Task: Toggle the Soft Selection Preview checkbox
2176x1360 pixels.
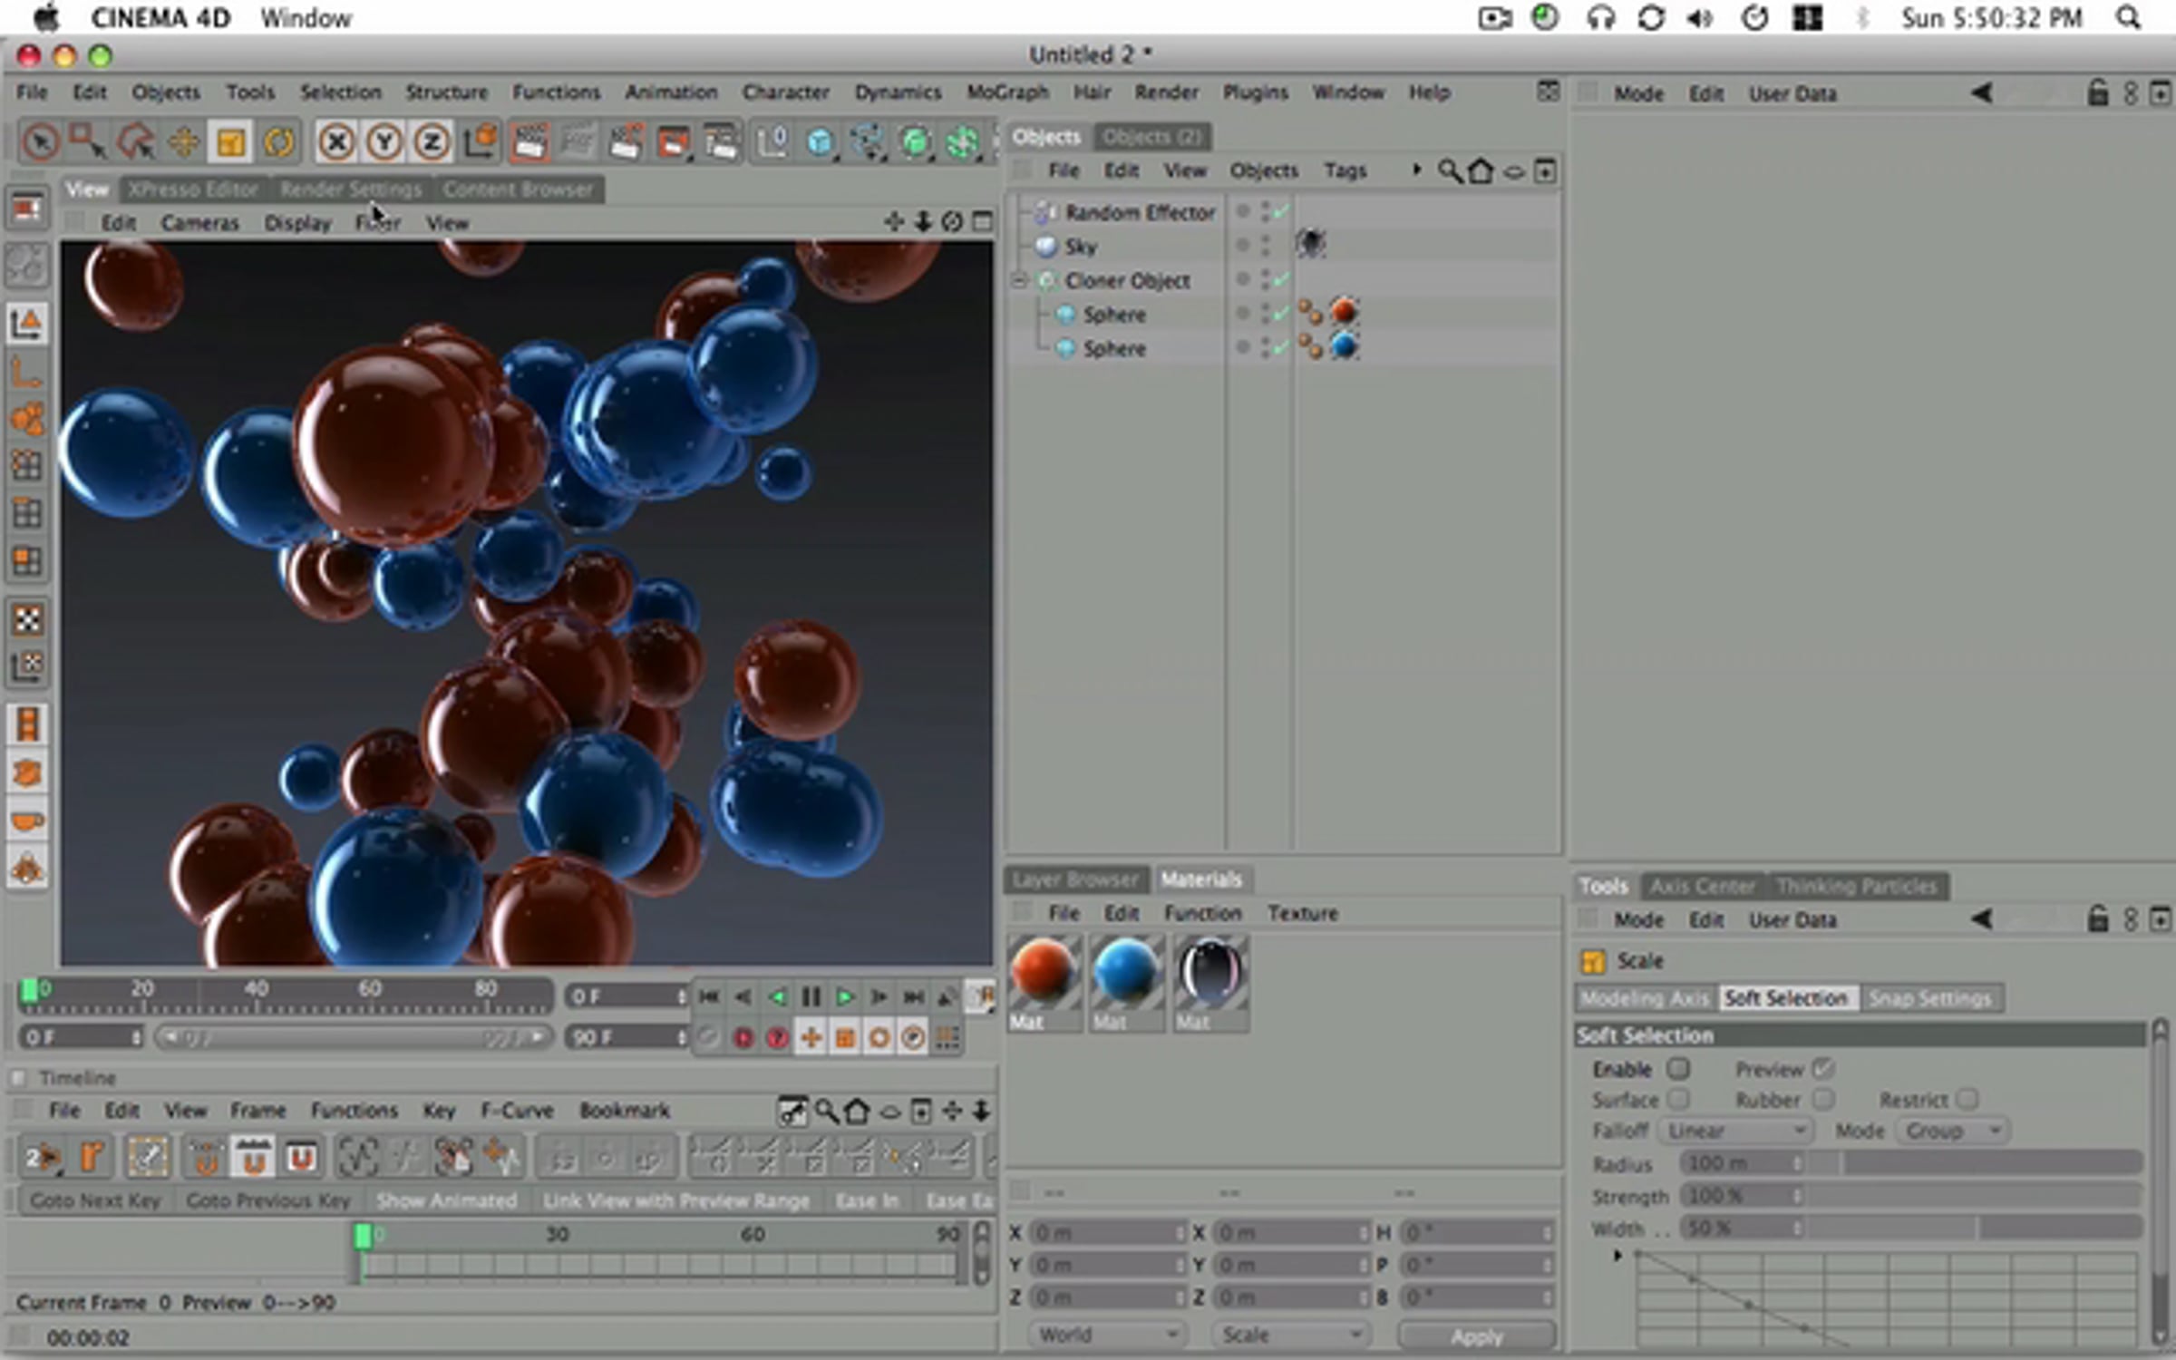Action: [x=1821, y=1068]
